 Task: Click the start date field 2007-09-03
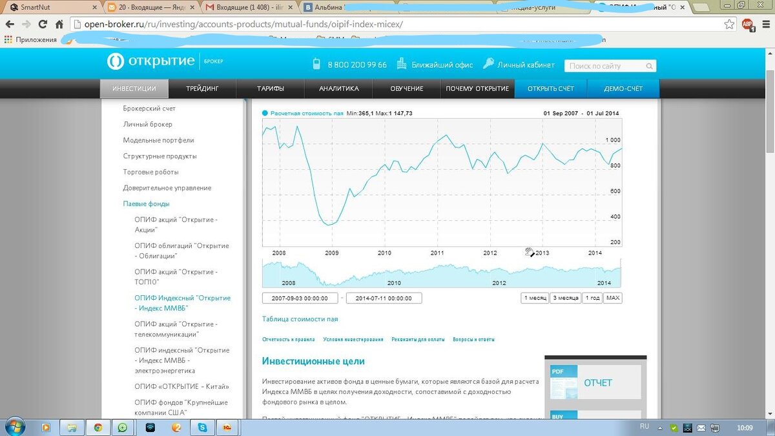coord(300,298)
